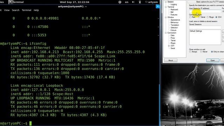224x126 pixels.
Task: Click the About button in PuTTY
Action: click(x=170, y=61)
